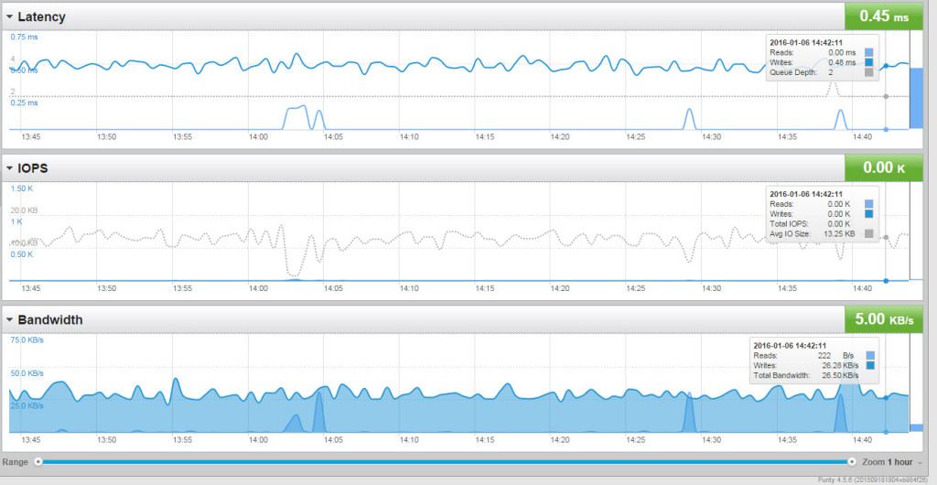Click the blue current-value bar beside Latency chart
The height and width of the screenshot is (485, 937).
916,98
